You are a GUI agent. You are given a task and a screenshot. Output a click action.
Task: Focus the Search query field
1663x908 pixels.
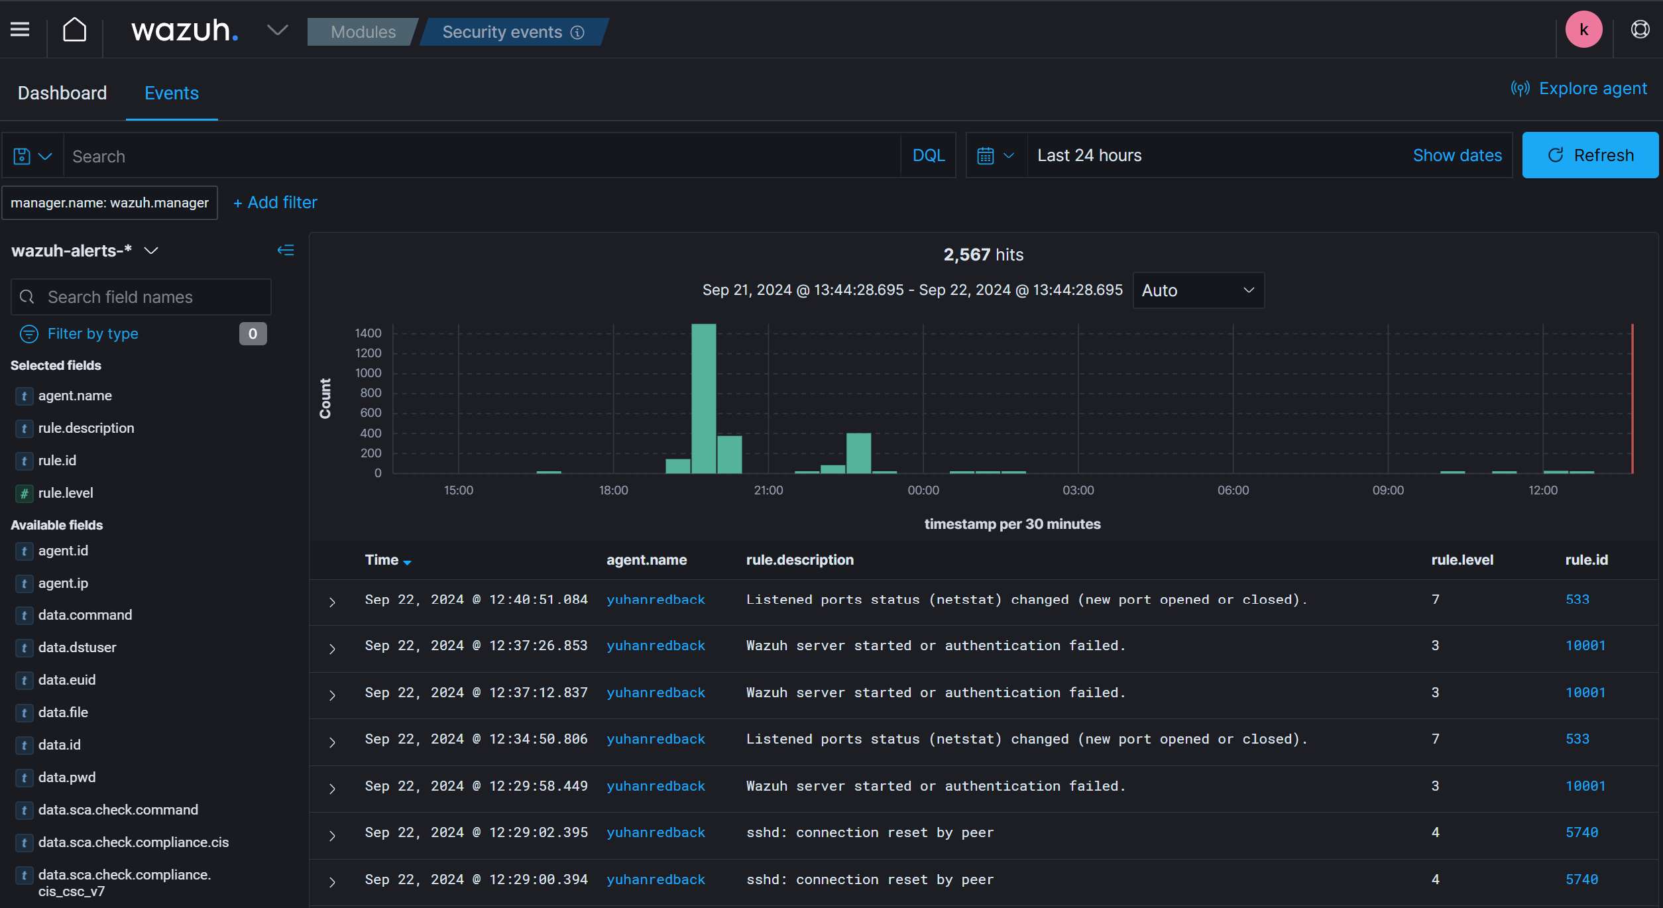coord(482,156)
